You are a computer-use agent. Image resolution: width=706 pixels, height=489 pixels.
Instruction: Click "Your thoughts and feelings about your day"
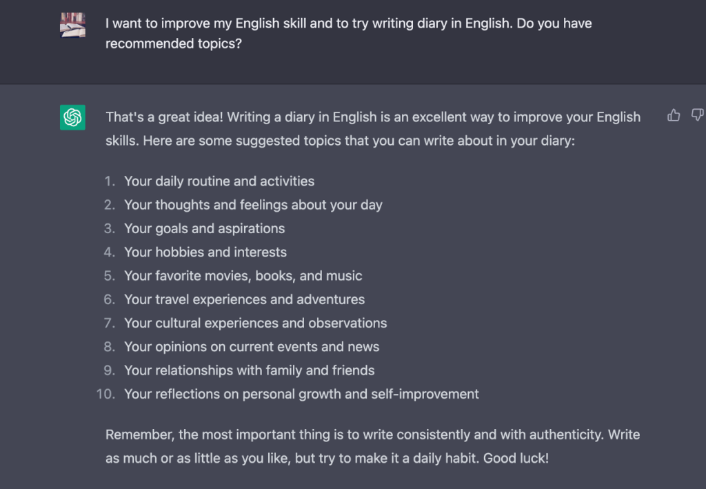tap(253, 205)
